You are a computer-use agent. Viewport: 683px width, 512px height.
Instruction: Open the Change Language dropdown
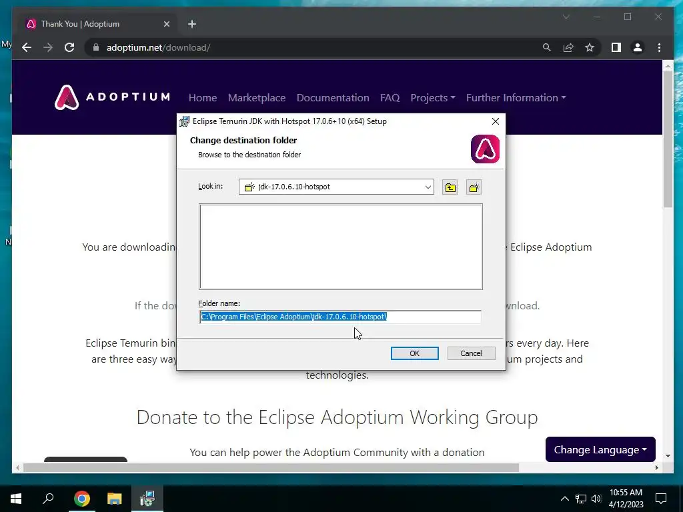(x=600, y=449)
